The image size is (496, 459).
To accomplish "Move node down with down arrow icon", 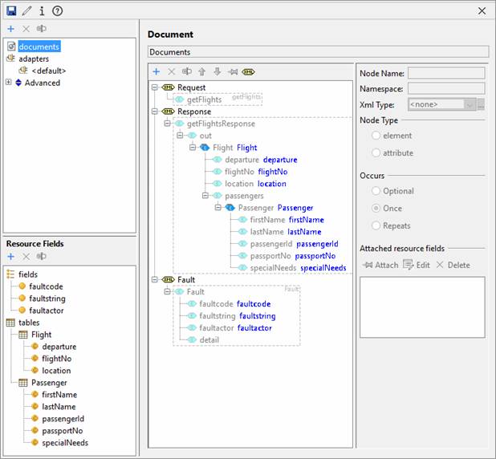I will click(217, 71).
